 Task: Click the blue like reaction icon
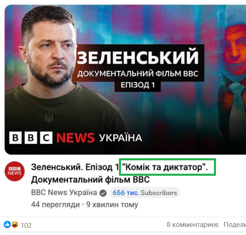click(x=7, y=224)
